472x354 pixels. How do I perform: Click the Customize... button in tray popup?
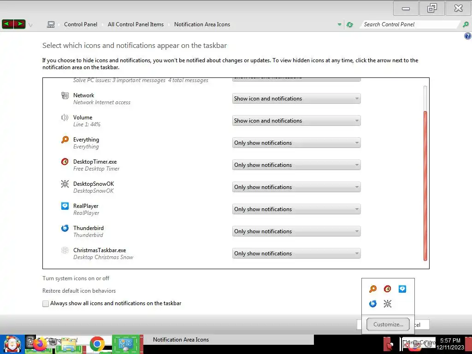[388, 324]
